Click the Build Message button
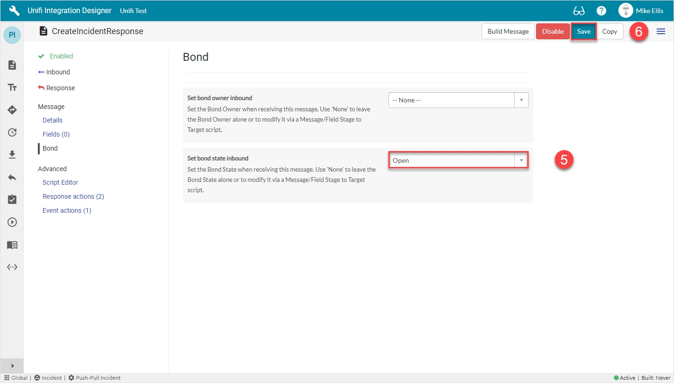The height and width of the screenshot is (383, 674). click(508, 31)
